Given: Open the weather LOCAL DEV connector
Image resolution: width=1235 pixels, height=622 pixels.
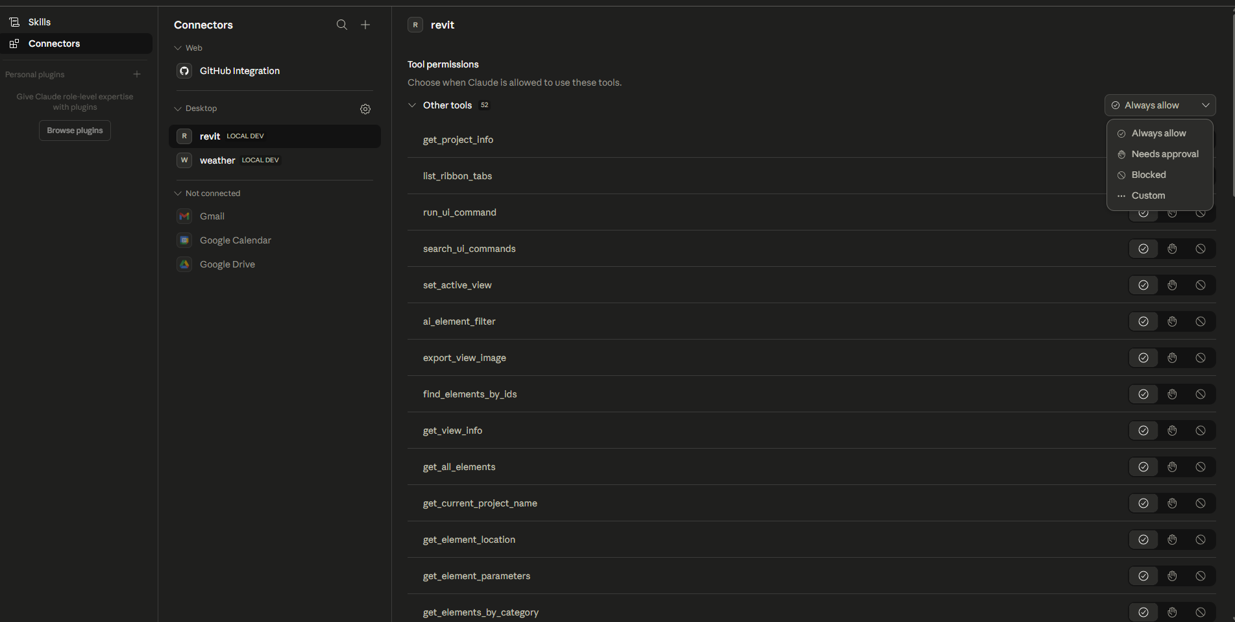Looking at the screenshot, I should pos(217,160).
